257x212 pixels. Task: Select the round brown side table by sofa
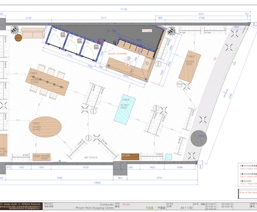click(18, 38)
